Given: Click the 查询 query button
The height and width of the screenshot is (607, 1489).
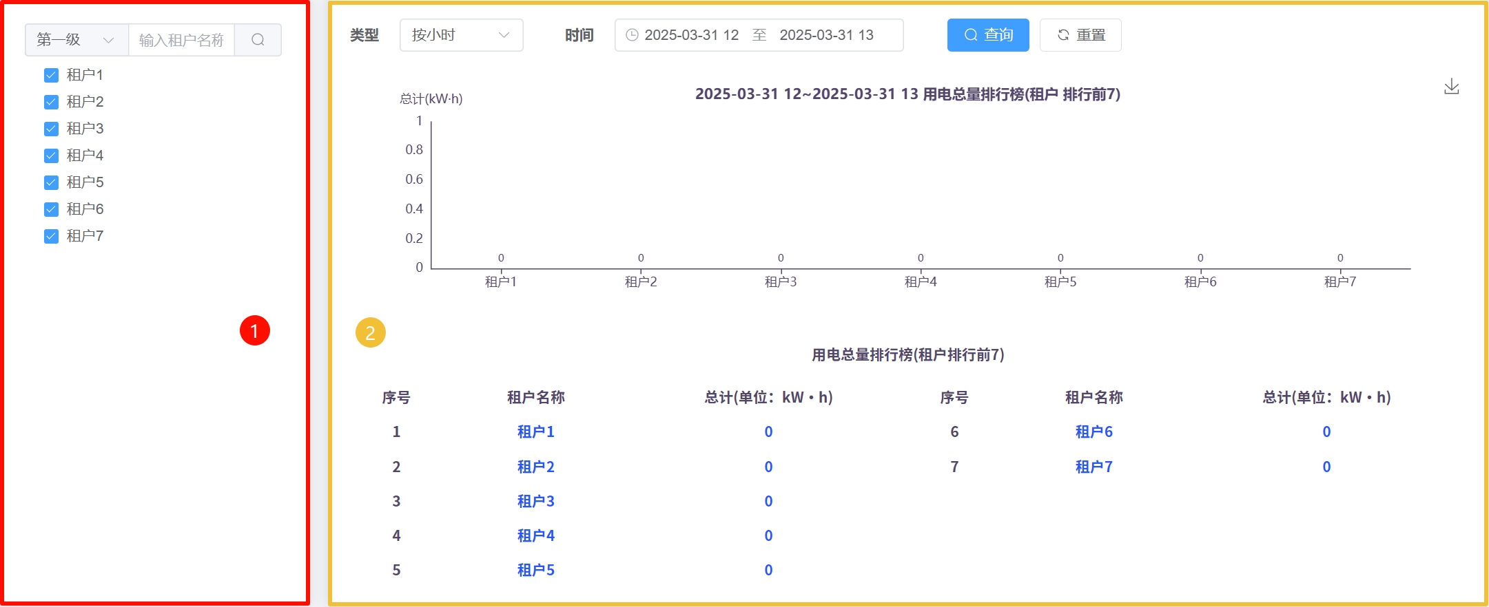Looking at the screenshot, I should [x=988, y=35].
